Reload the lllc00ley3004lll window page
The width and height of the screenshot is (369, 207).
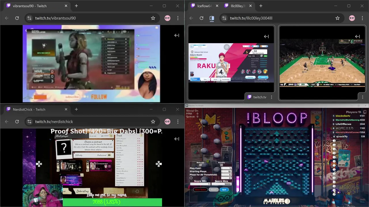[202, 18]
